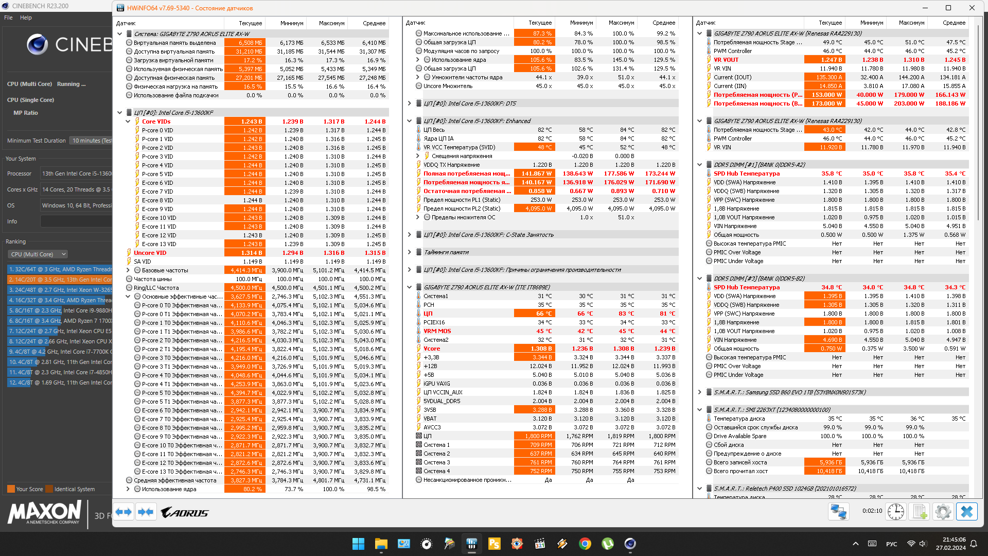Click the collapse columns arrows button
This screenshot has width=988, height=556.
[x=146, y=512]
